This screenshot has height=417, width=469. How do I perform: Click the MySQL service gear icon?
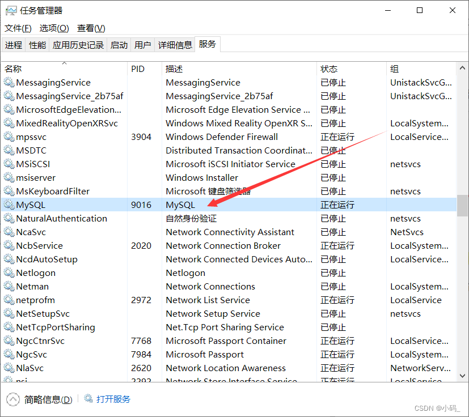10,205
